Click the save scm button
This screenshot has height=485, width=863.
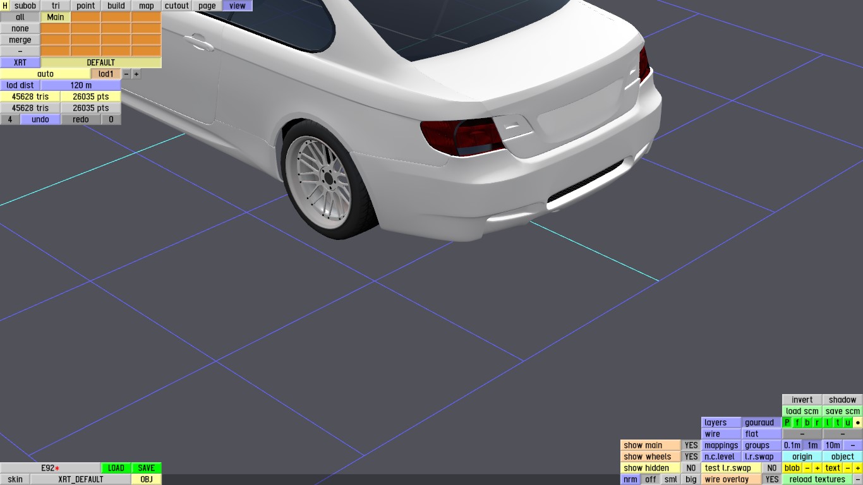843,411
